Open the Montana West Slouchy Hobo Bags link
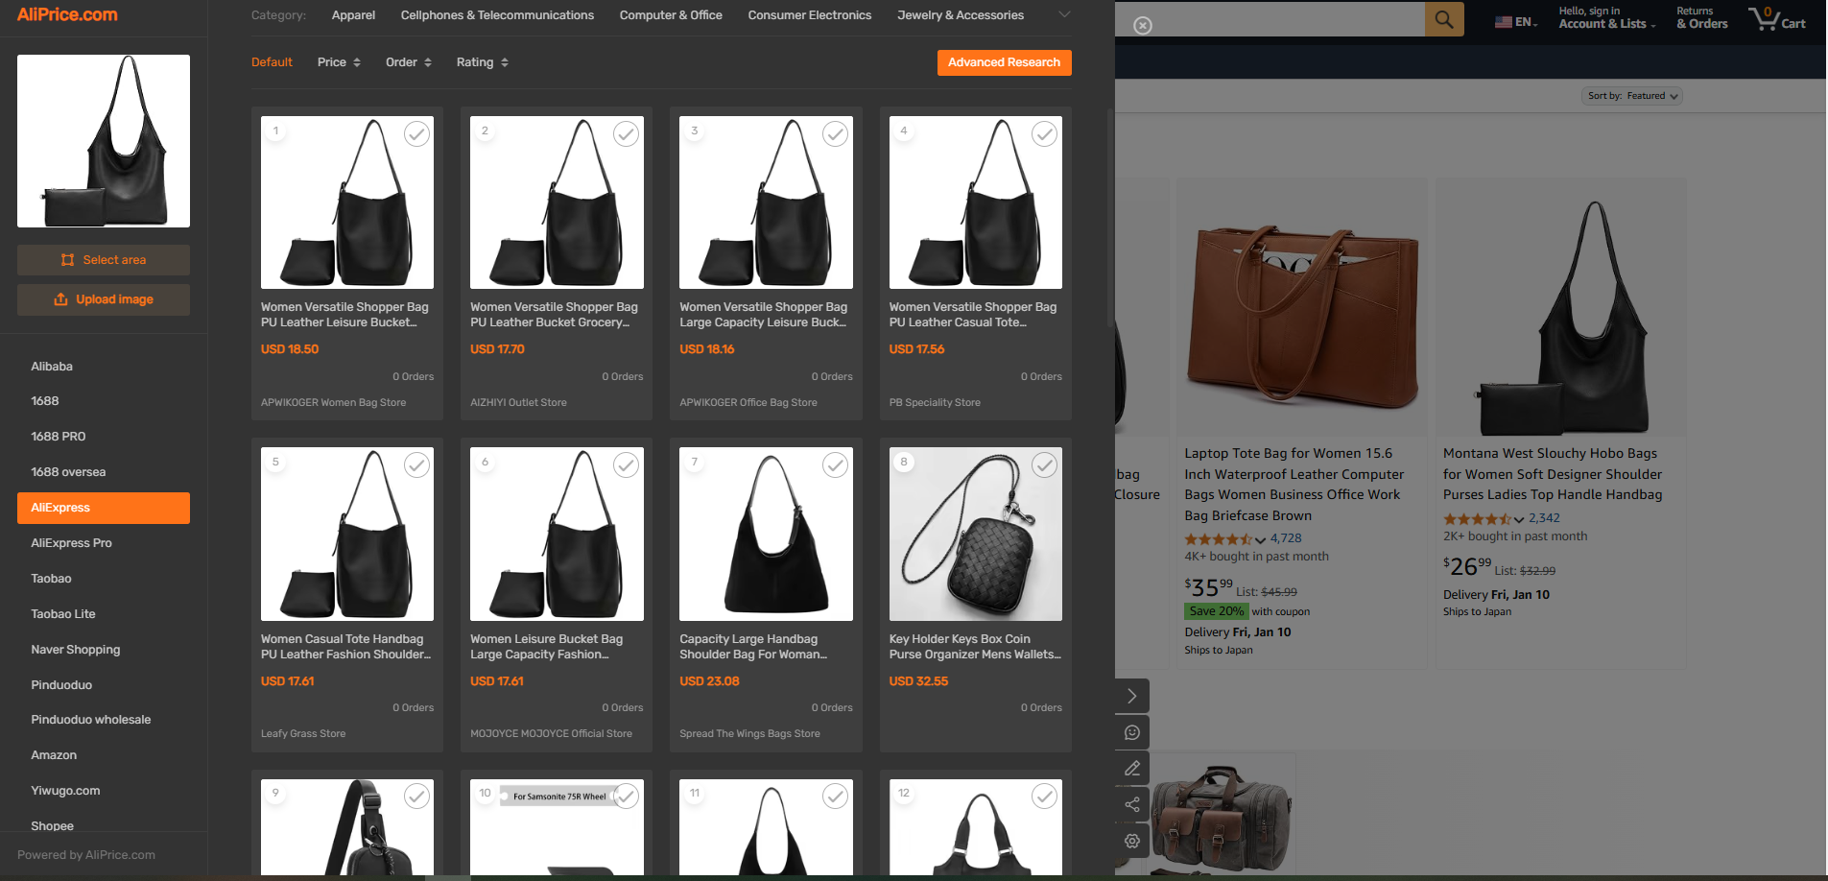Viewport: 1828px width, 881px height. click(x=1553, y=474)
